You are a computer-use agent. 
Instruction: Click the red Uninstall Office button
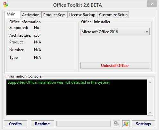(x=115, y=65)
